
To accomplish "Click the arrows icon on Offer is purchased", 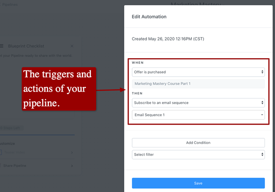I will point(262,72).
